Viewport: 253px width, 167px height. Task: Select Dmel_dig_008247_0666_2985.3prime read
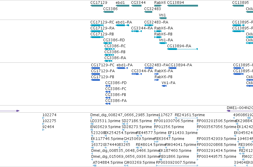[92, 118]
